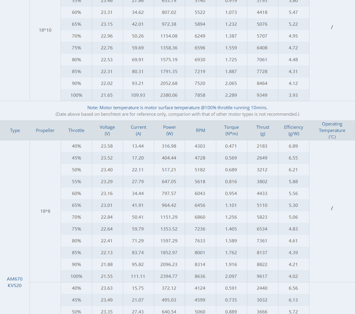Image resolution: width=355 pixels, height=314 pixels.
Task: Select the 9617 thrust value cell
Action: 262,276
